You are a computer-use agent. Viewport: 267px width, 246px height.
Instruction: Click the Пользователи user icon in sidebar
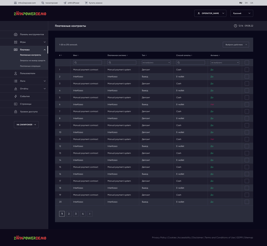click(15, 73)
